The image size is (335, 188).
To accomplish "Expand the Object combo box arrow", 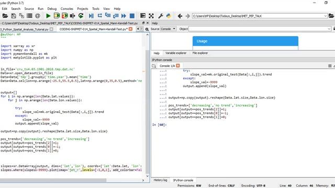I will pyautogui.click(x=329, y=29).
